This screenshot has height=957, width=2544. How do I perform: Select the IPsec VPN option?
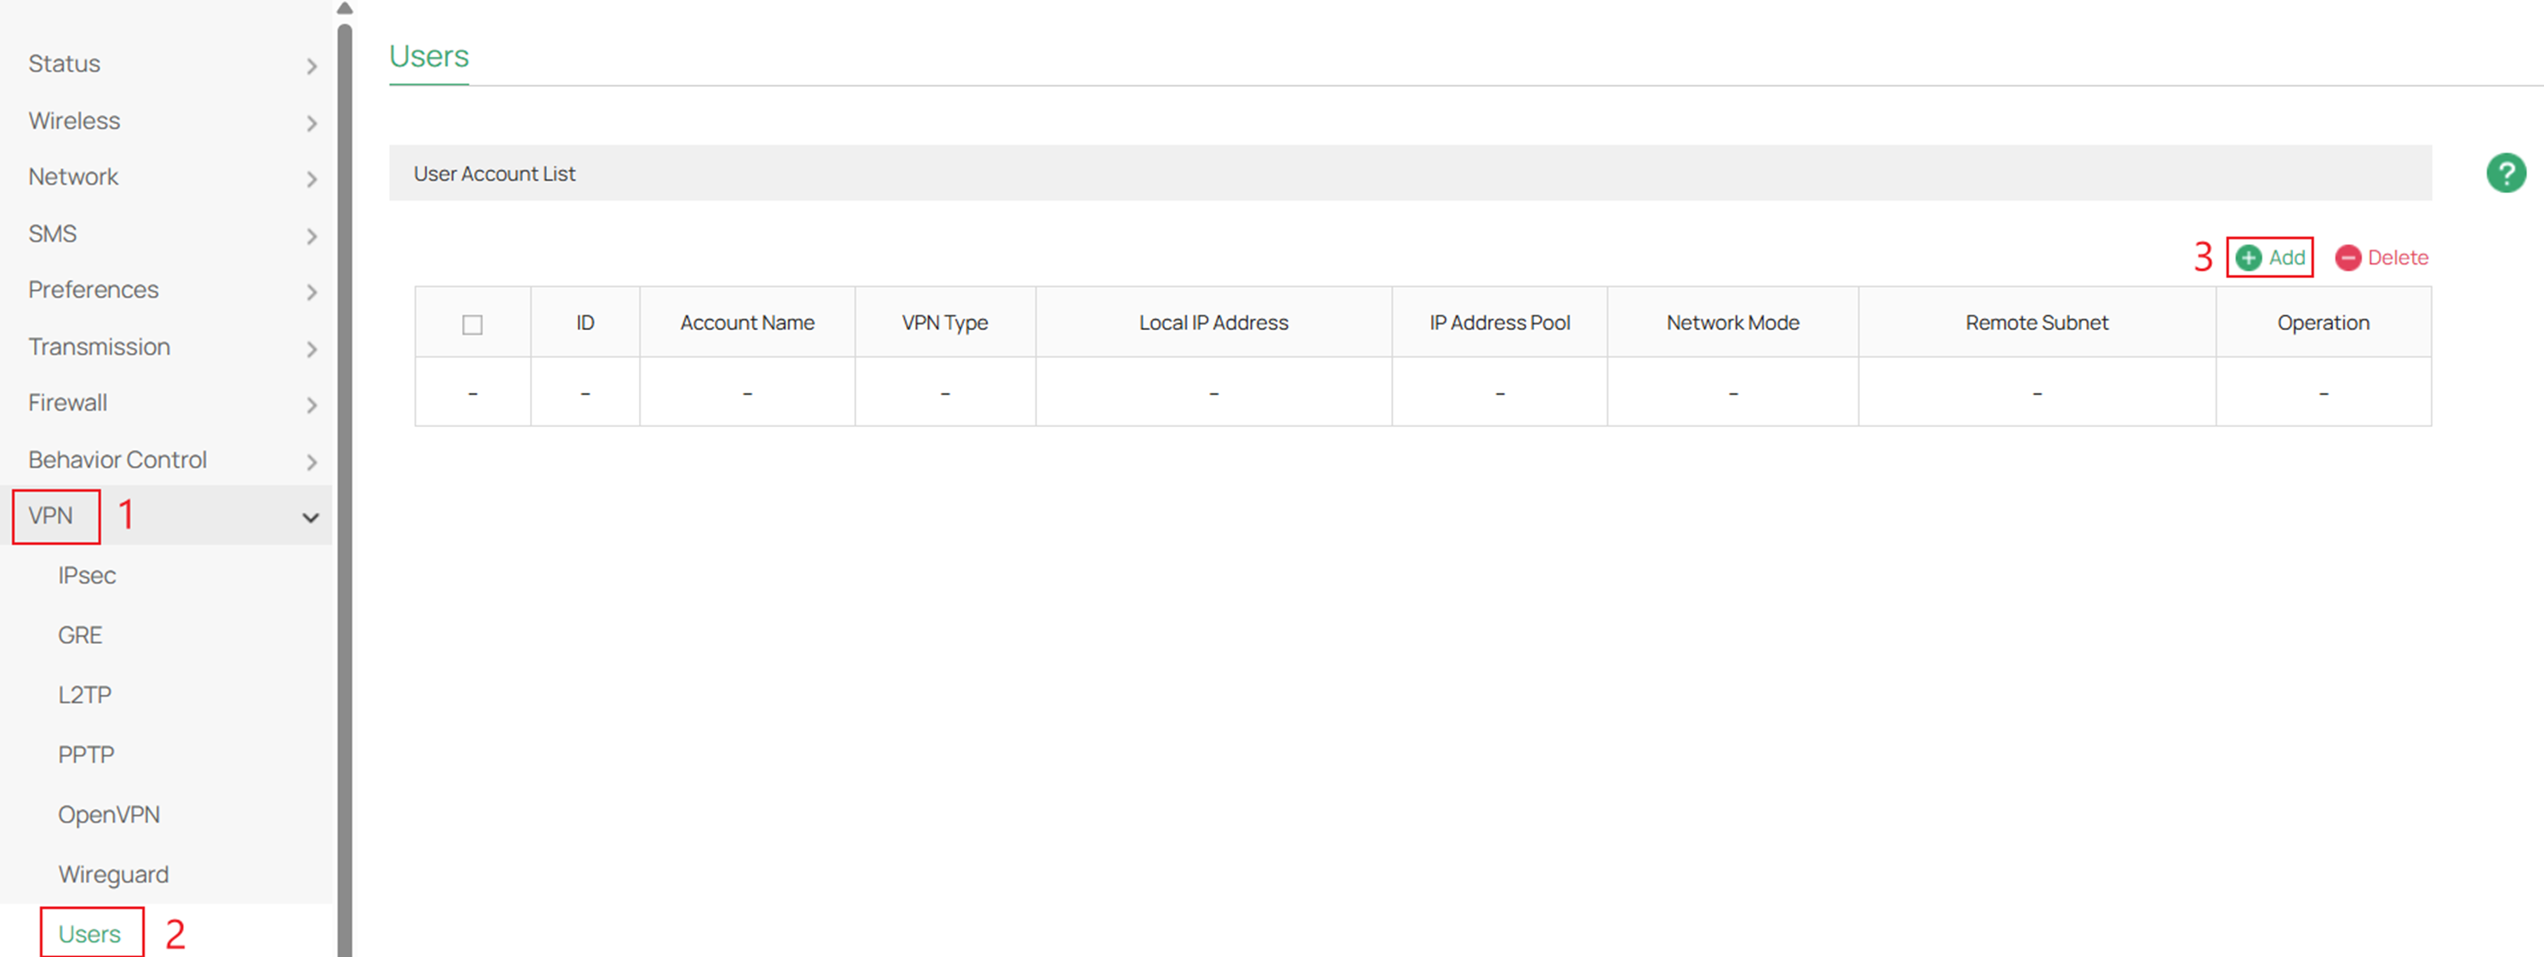87,575
